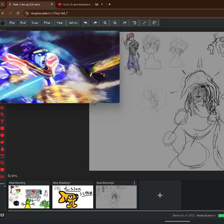This screenshot has width=224, height=224.
Task: Click the magma.com address bar
Action: [124, 13]
